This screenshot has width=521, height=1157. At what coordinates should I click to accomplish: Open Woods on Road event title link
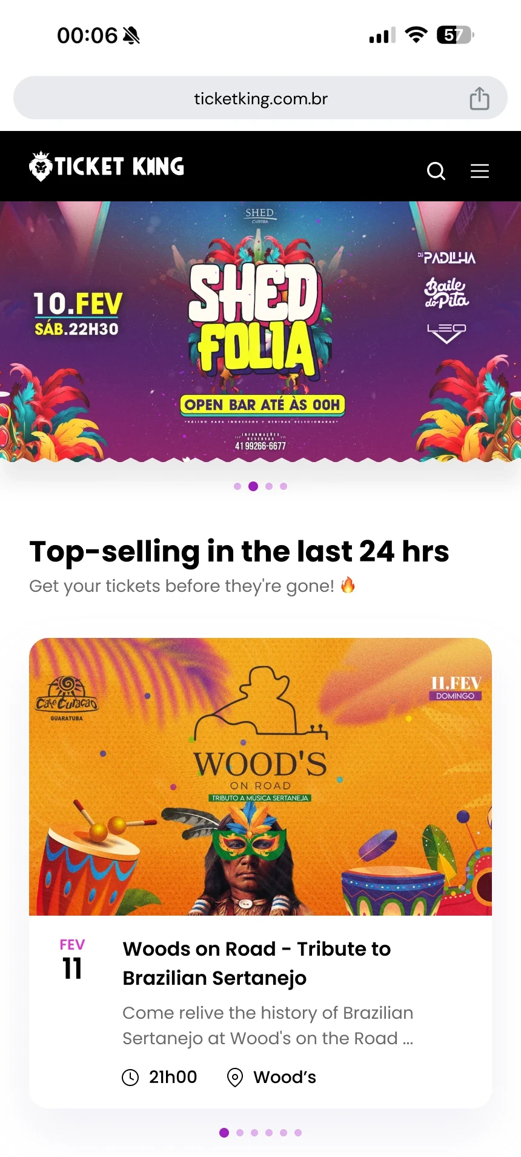point(257,963)
